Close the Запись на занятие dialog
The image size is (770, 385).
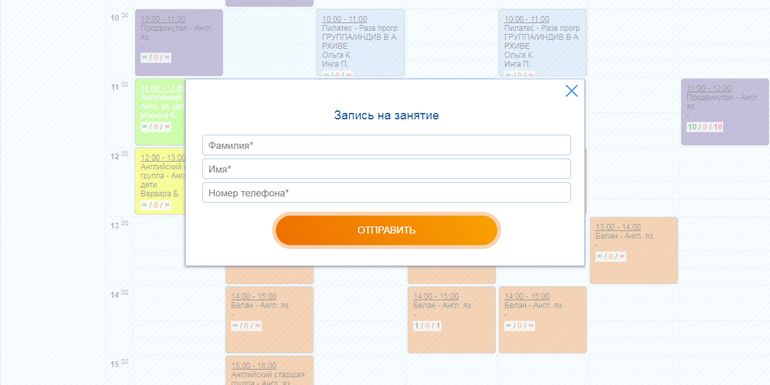pyautogui.click(x=571, y=91)
